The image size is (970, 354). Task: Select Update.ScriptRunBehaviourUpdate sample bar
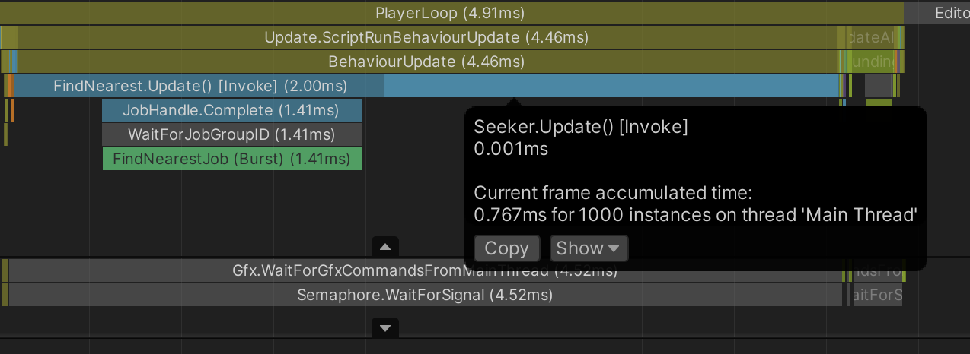coord(426,37)
